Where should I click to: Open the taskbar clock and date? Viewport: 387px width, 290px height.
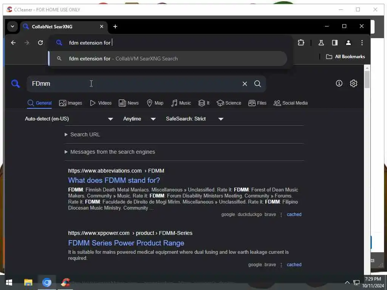click(373, 282)
